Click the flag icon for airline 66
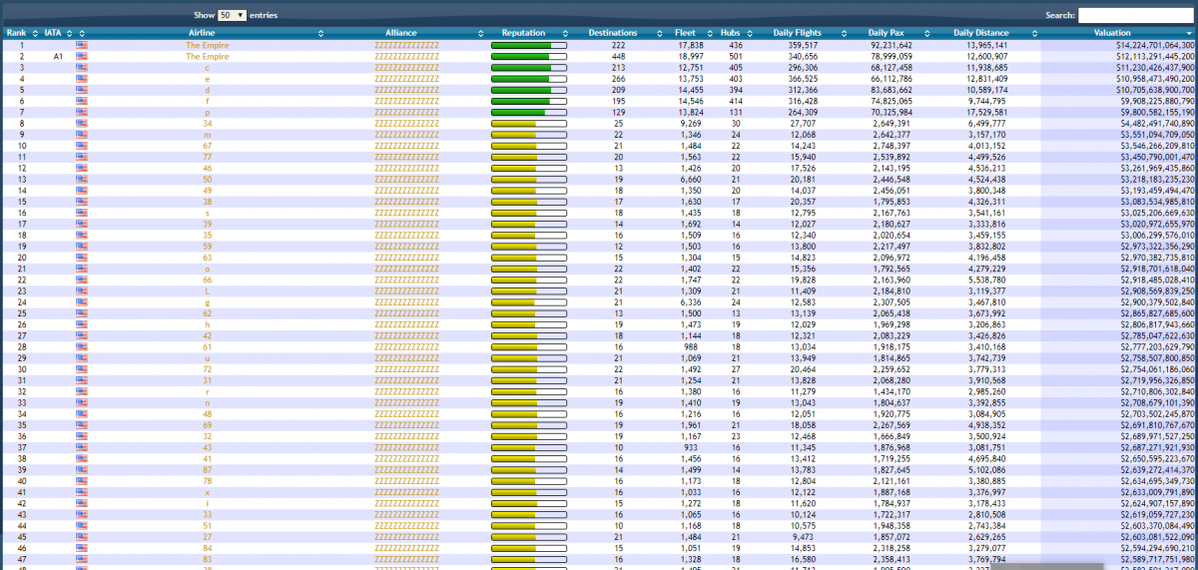 point(81,280)
